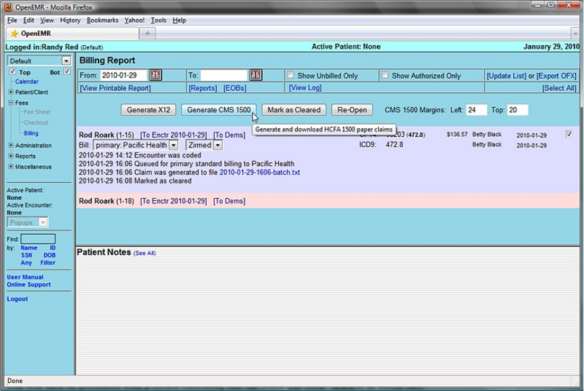Click the To date input field
The image size is (584, 391).
coord(223,75)
